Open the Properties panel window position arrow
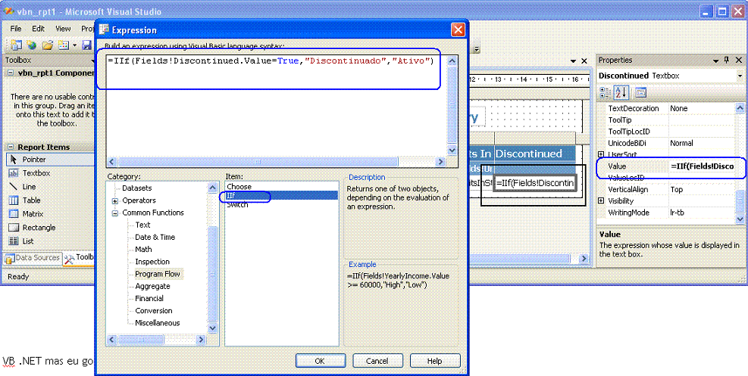 click(x=715, y=61)
